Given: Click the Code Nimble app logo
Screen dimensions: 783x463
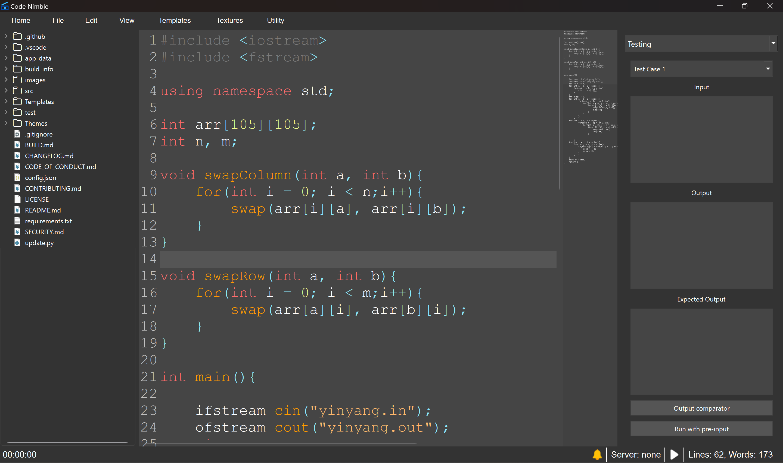Looking at the screenshot, I should (5, 6).
